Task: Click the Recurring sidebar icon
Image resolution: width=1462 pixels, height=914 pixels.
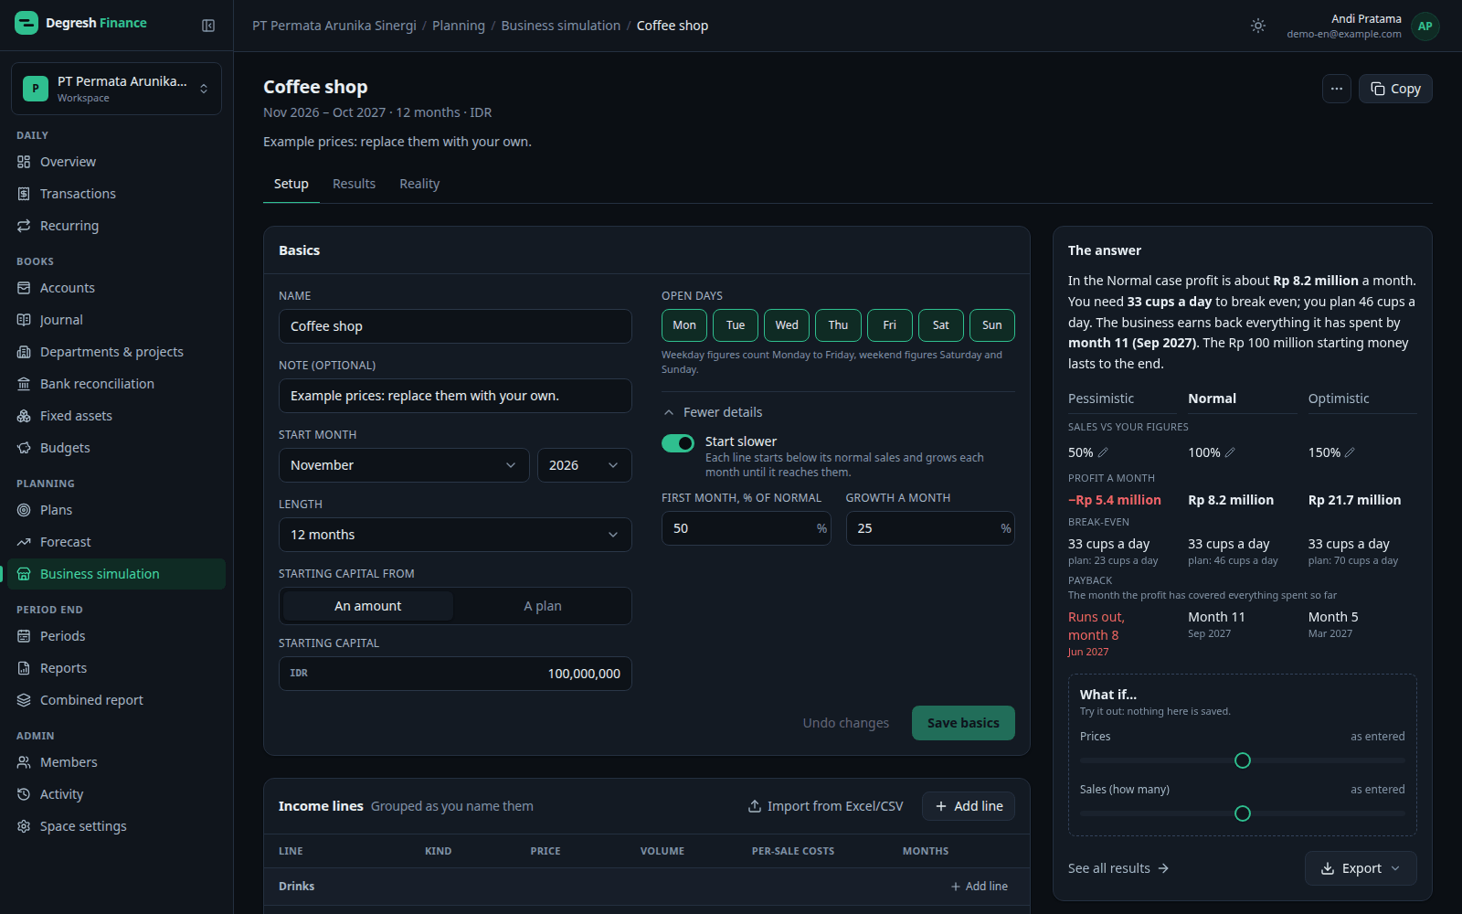Action: [x=24, y=226]
